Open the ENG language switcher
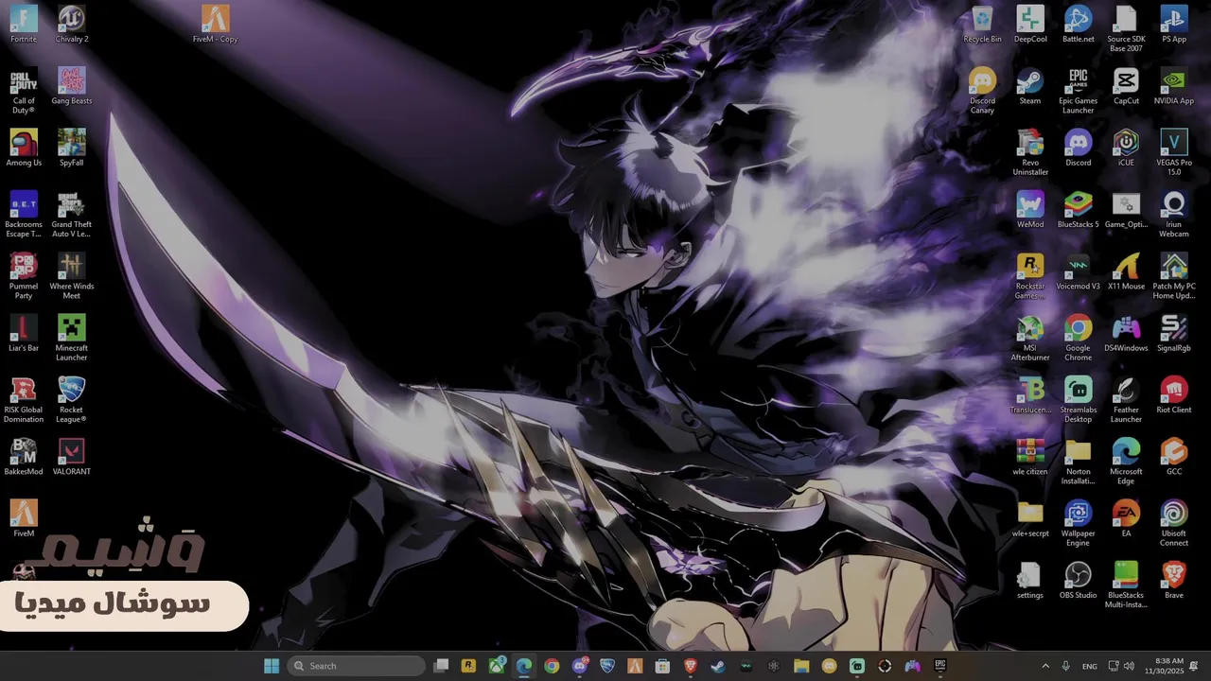The image size is (1211, 681). coord(1090,666)
